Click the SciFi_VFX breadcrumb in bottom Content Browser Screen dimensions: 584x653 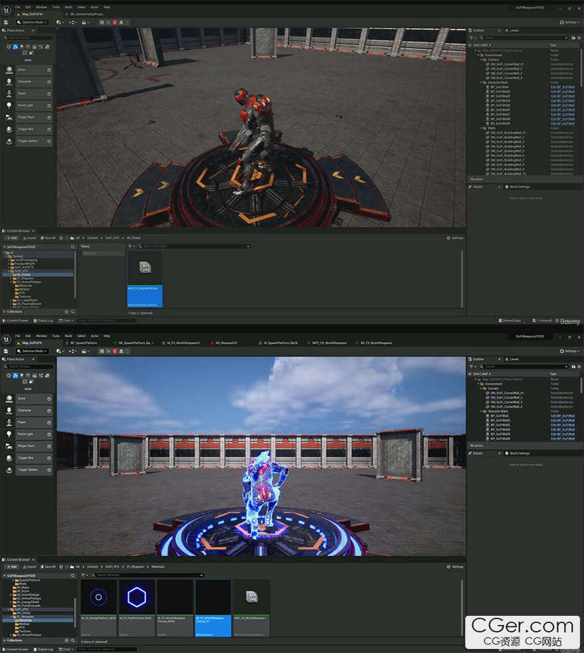(x=112, y=567)
